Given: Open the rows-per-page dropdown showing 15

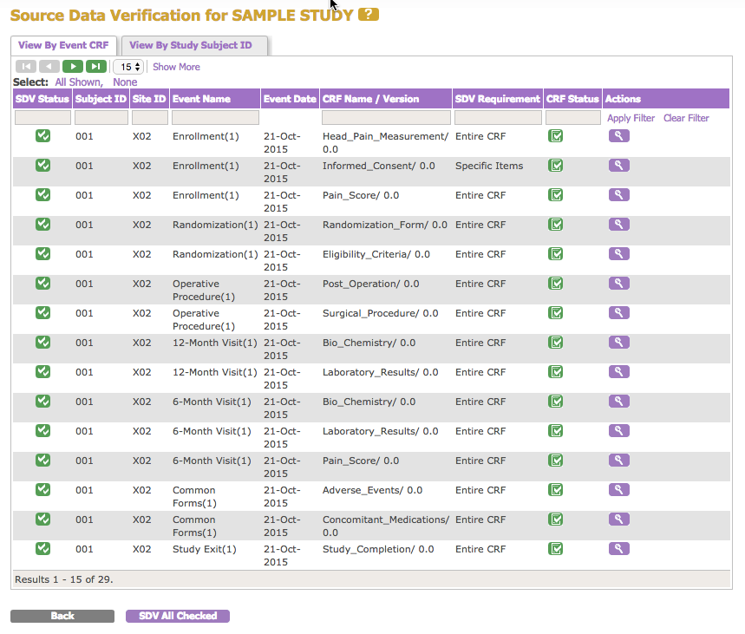Looking at the screenshot, I should 128,67.
